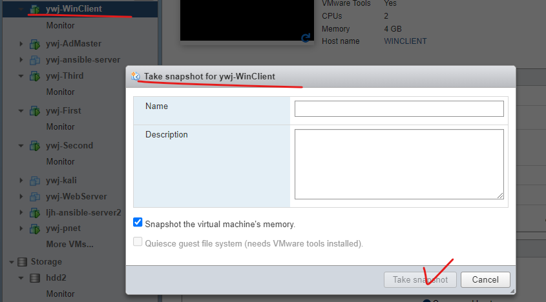Image resolution: width=546 pixels, height=302 pixels.
Task: Select the ywj-WinClient tree label
Action: [x=74, y=8]
